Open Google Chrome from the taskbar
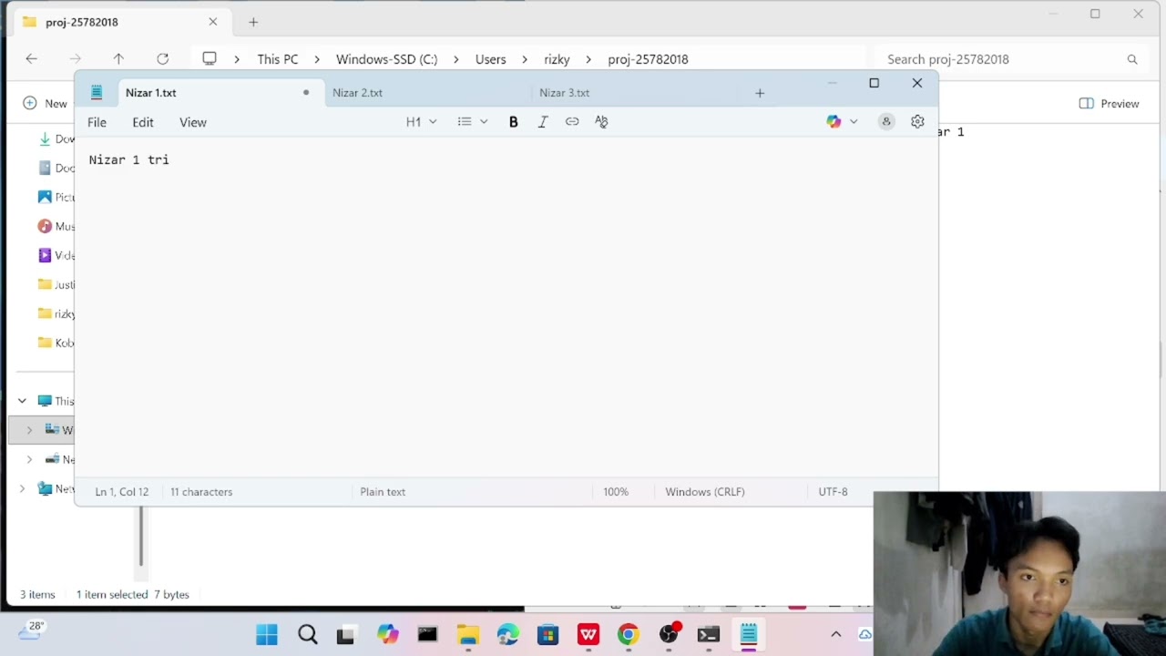1166x656 pixels. pos(629,634)
